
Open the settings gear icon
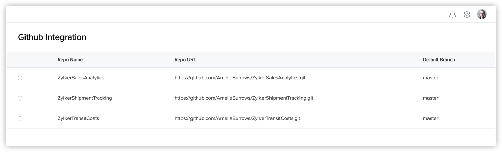pos(467,14)
